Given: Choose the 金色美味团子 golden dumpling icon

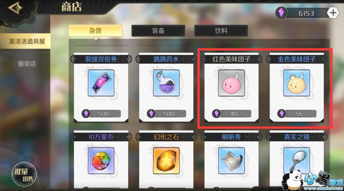Looking at the screenshot, I should (x=297, y=83).
